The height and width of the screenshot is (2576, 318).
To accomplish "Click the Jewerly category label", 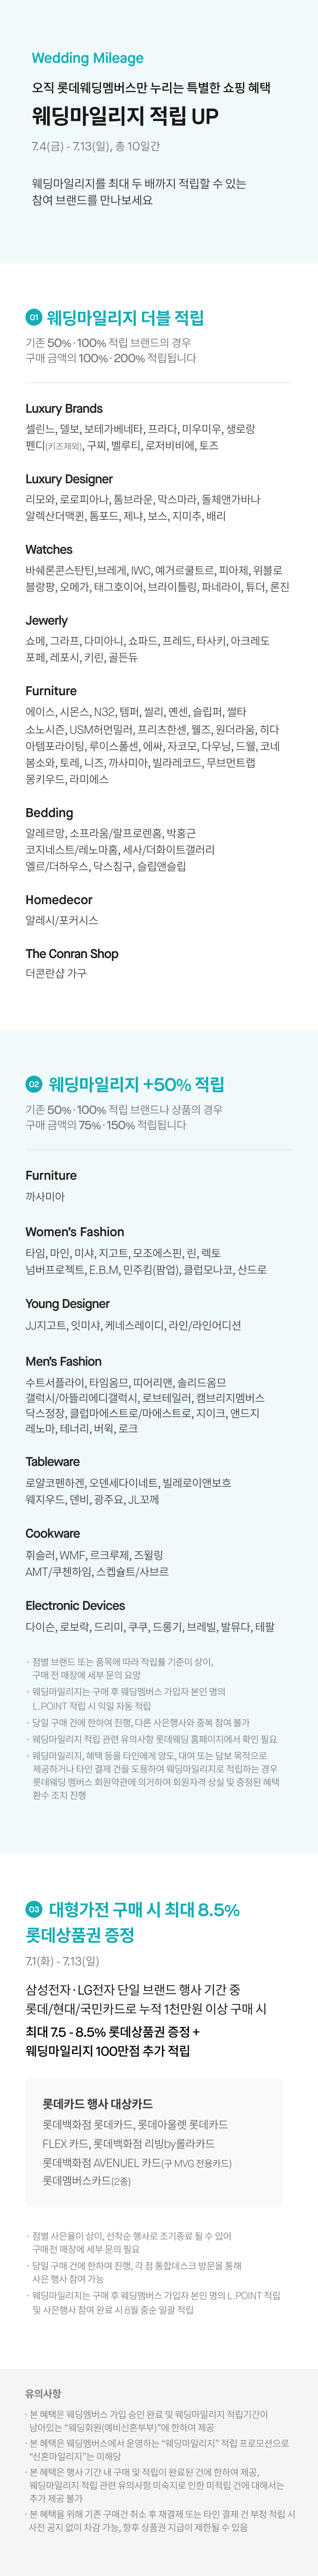I will (47, 620).
